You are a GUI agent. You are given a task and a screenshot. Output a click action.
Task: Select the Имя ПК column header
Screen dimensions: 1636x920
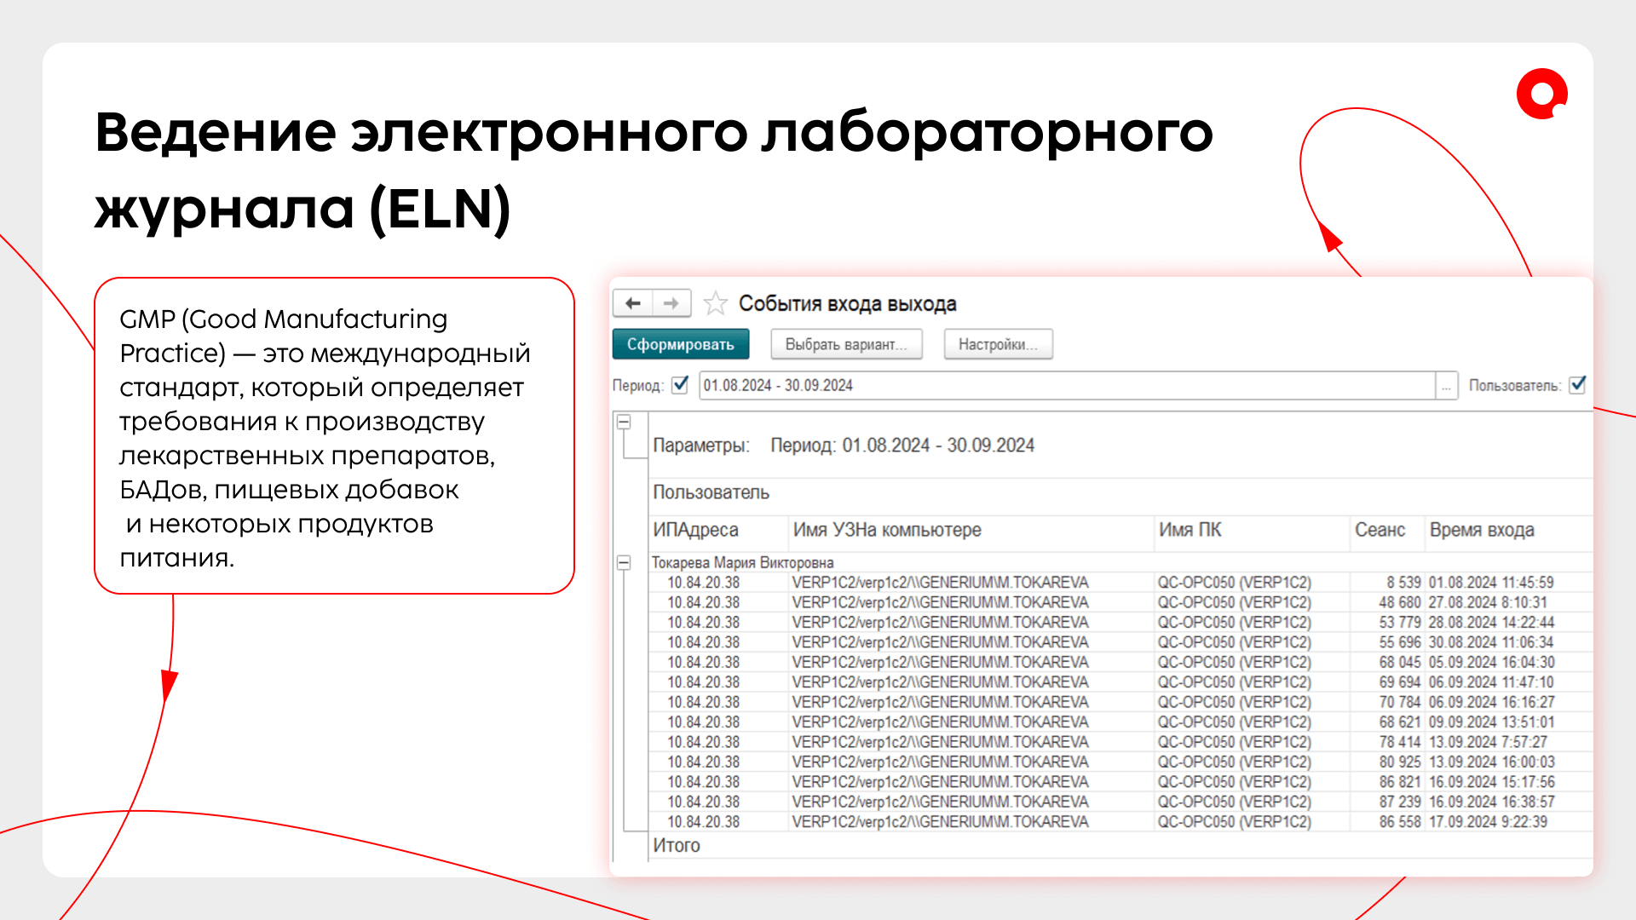click(x=1190, y=530)
